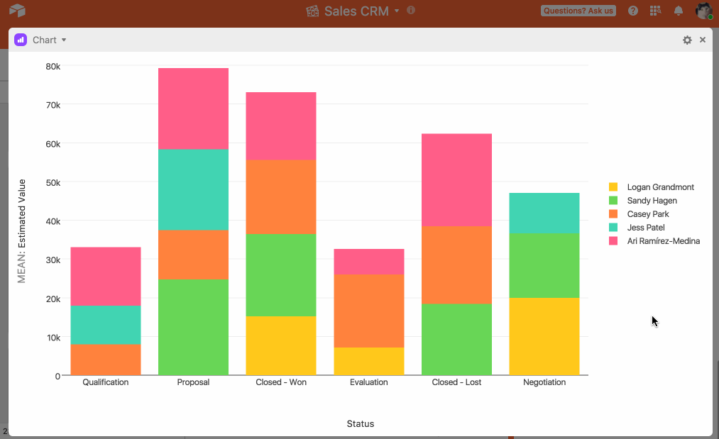Click the pink segment of the Qualification bar

[x=106, y=277]
